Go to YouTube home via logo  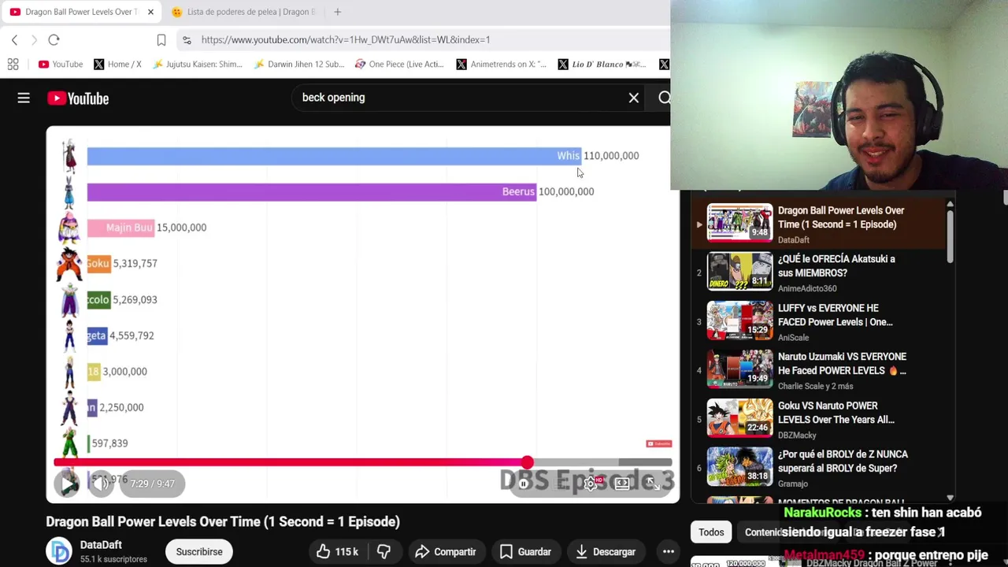coord(78,98)
